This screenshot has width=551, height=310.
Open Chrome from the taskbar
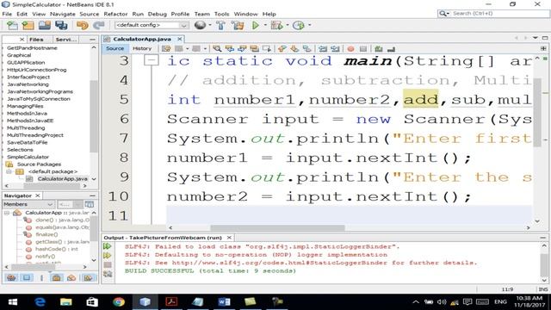[x=119, y=301]
